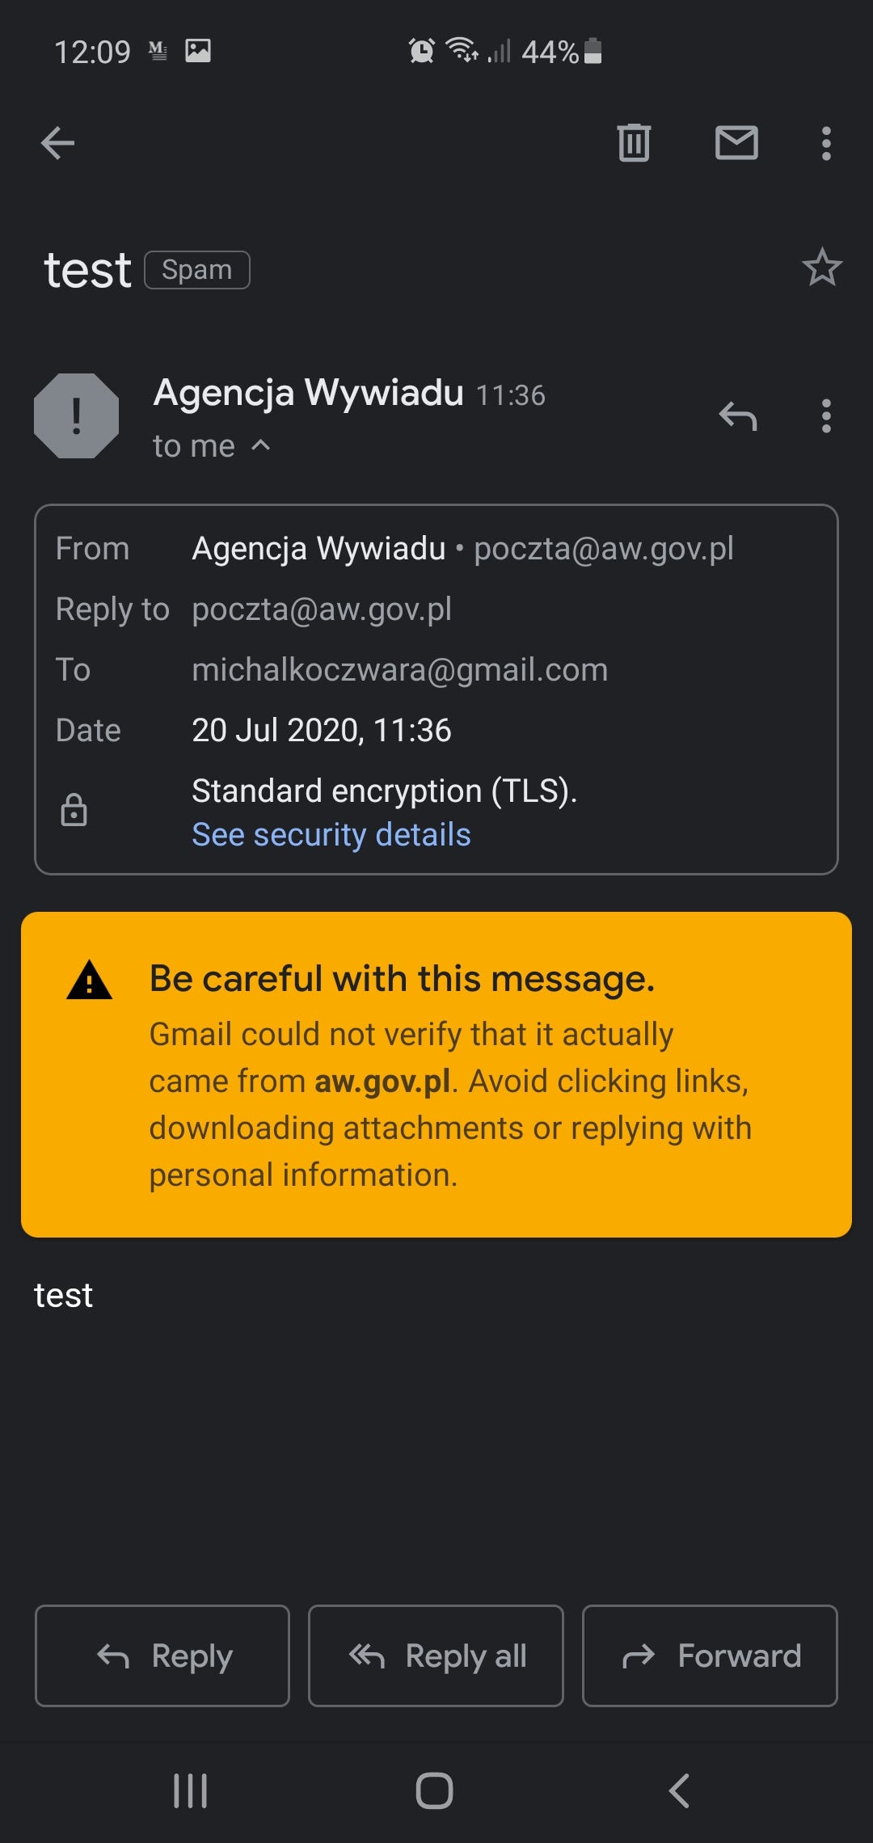Viewport: 873px width, 1843px height.
Task: Open the top three-dot overflow menu
Action: [x=825, y=144]
